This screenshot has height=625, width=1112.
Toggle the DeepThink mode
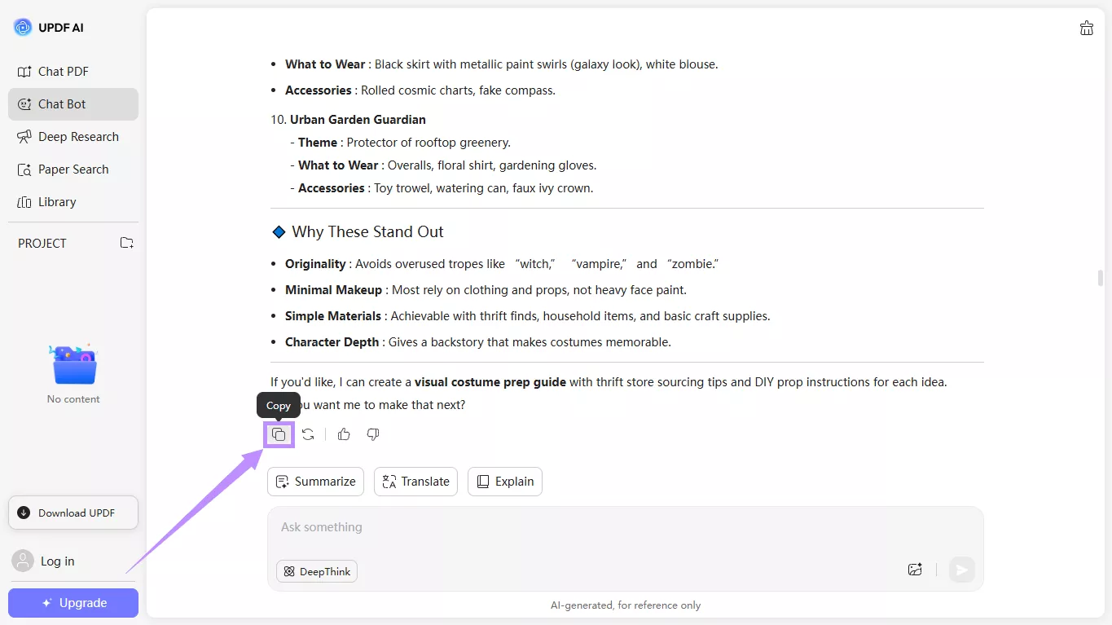(317, 571)
